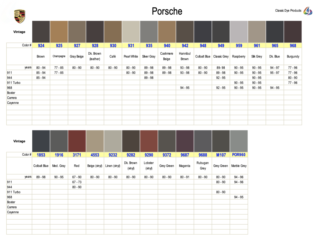Image resolution: width=328 pixels, height=245 pixels.
Task: Select the color swatch above 925 Champagne
Action: coord(59,32)
